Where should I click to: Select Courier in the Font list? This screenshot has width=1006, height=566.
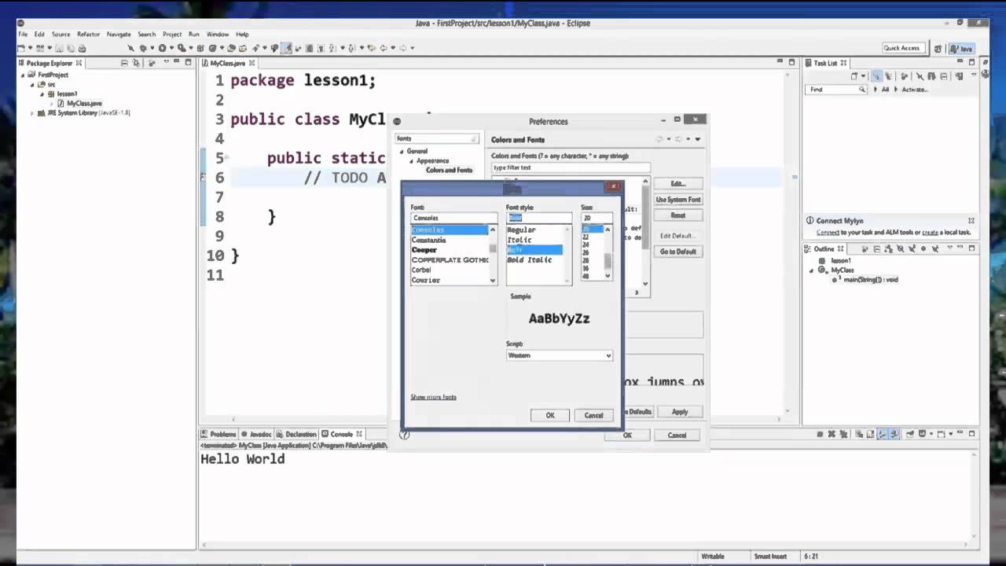point(426,280)
